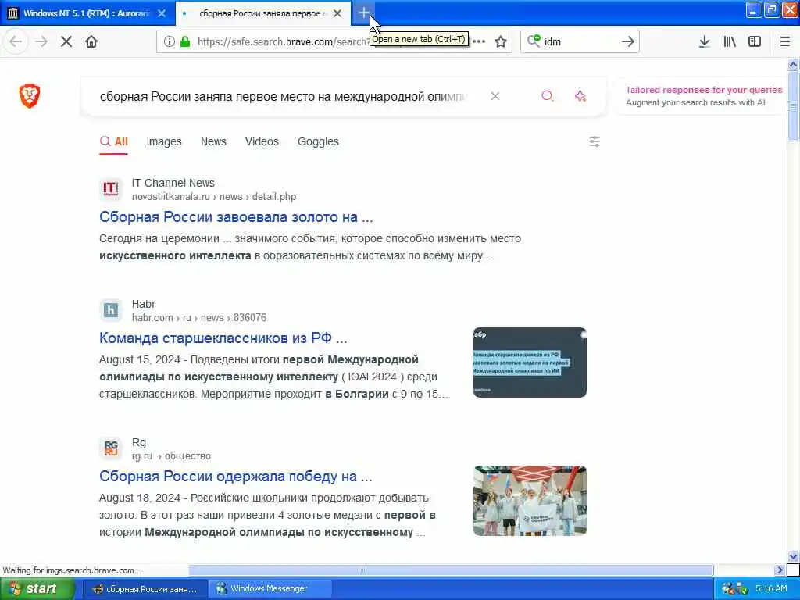Open Сборная России одержала победу на result
The height and width of the screenshot is (600, 800).
236,476
